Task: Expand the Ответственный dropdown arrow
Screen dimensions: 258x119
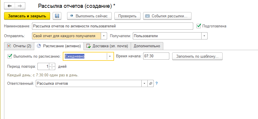Action: point(145,84)
